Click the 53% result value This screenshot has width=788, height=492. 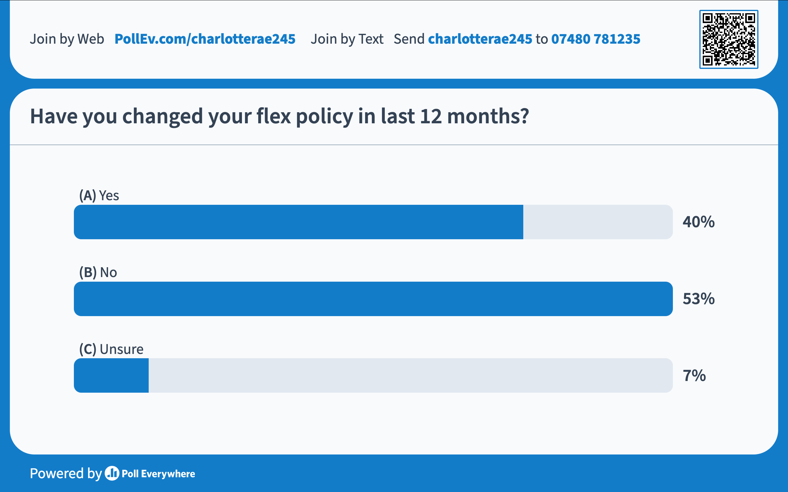point(698,299)
